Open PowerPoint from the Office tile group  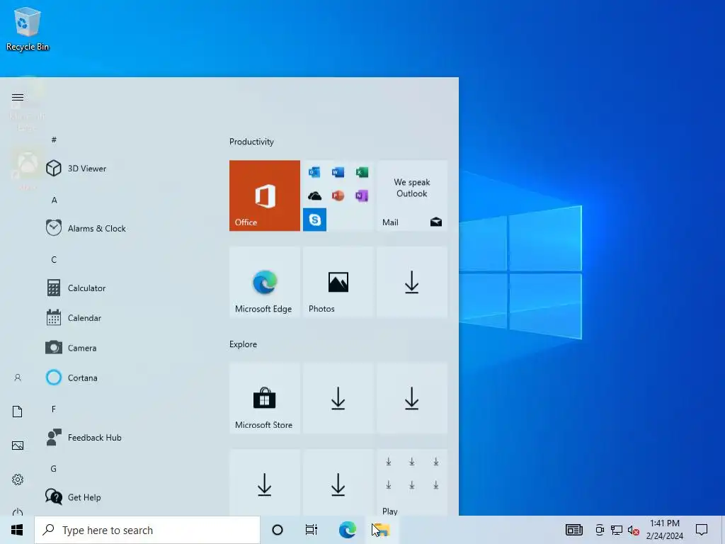point(338,195)
